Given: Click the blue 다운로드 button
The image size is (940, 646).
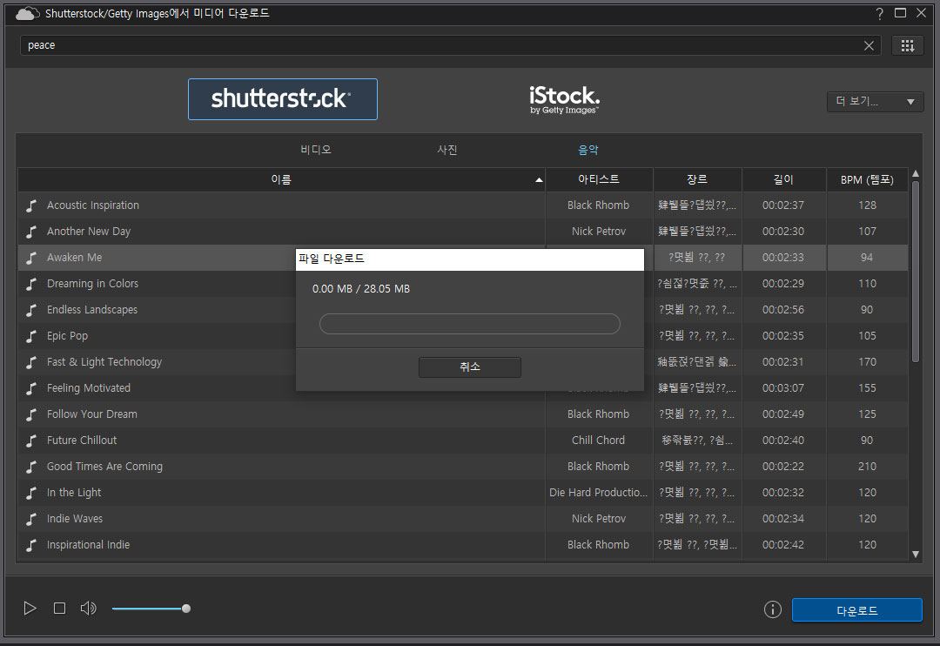Looking at the screenshot, I should pyautogui.click(x=856, y=610).
